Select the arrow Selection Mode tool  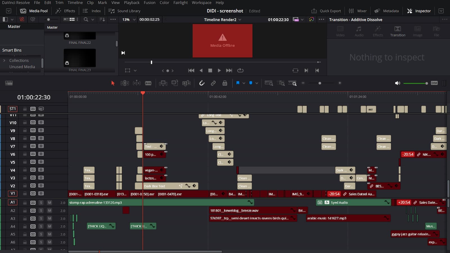[113, 83]
